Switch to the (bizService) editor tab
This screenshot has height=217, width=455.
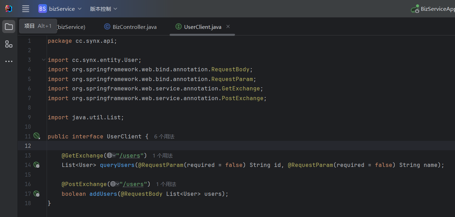pos(71,27)
